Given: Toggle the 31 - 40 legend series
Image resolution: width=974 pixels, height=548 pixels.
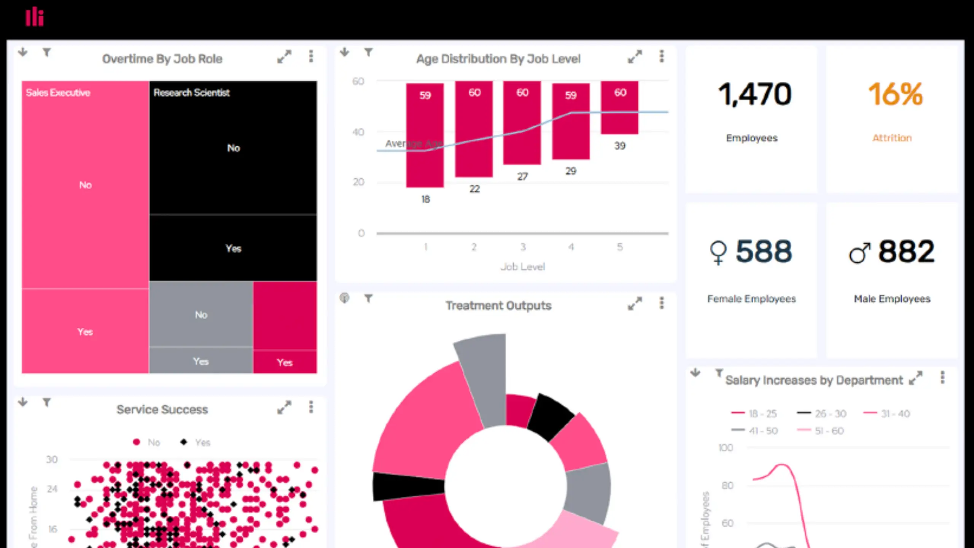Looking at the screenshot, I should click(887, 413).
